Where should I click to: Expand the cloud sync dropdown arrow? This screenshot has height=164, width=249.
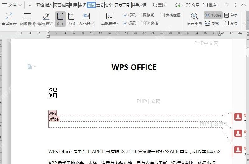(182, 5)
